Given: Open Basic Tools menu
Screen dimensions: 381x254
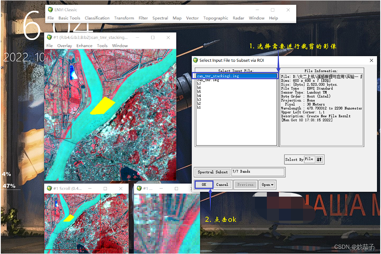Looking at the screenshot, I should tap(69, 18).
